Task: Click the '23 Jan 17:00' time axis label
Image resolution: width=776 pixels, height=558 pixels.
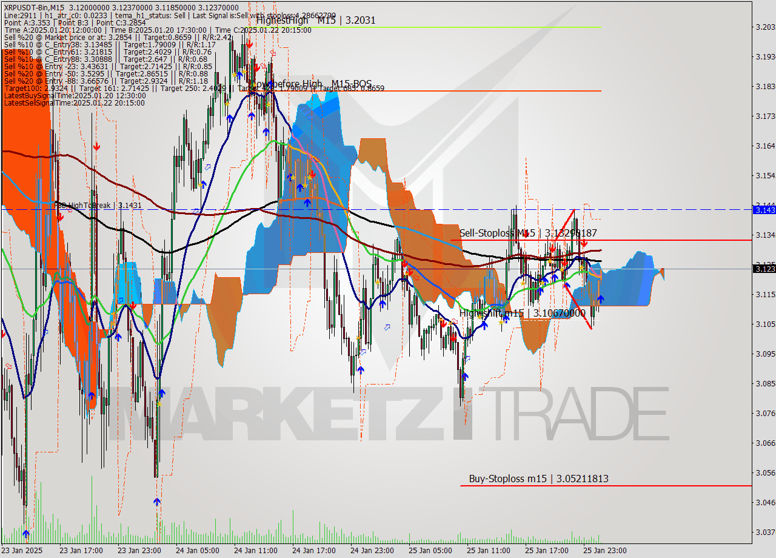Action: tap(81, 551)
